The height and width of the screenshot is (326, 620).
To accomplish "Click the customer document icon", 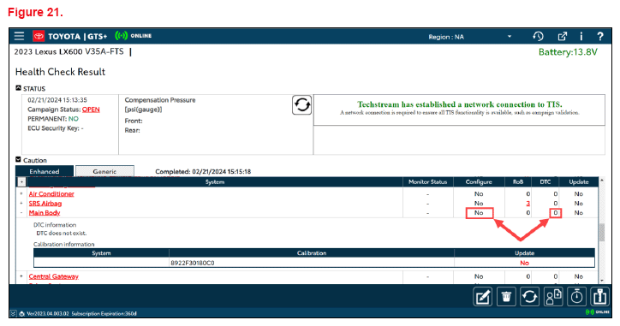I will (553, 297).
